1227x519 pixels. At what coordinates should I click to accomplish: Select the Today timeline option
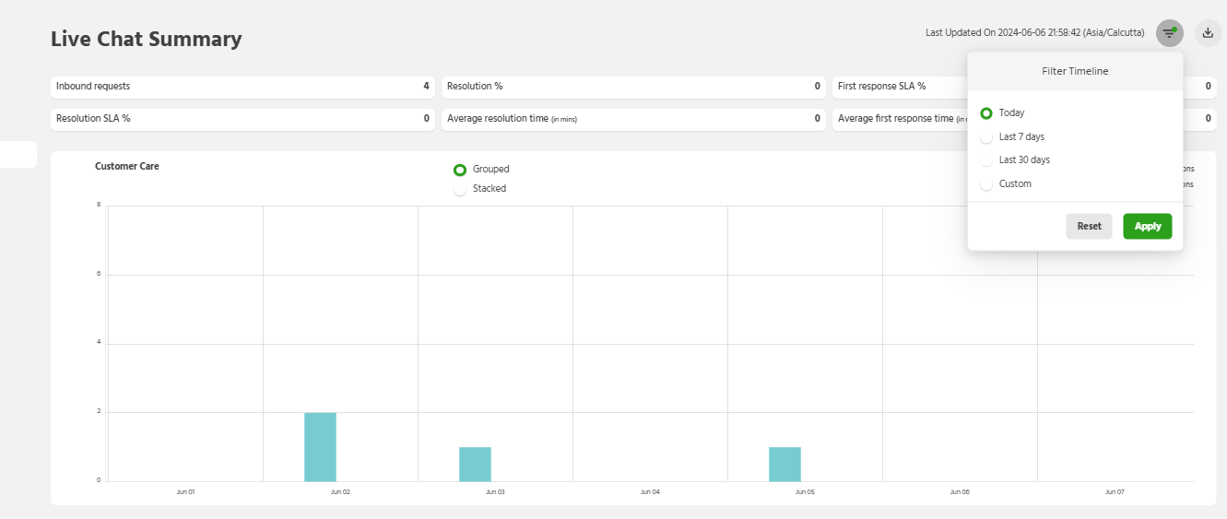click(987, 113)
